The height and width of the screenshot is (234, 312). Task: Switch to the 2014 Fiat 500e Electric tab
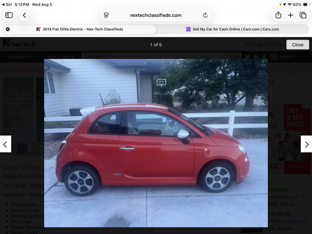click(79, 29)
